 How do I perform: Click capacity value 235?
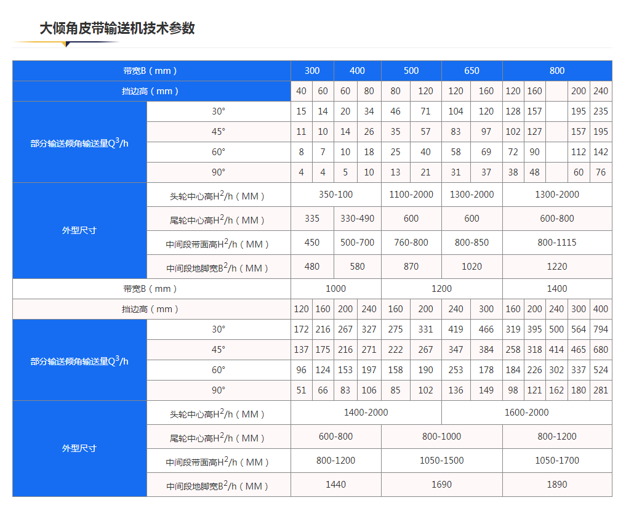click(x=601, y=111)
